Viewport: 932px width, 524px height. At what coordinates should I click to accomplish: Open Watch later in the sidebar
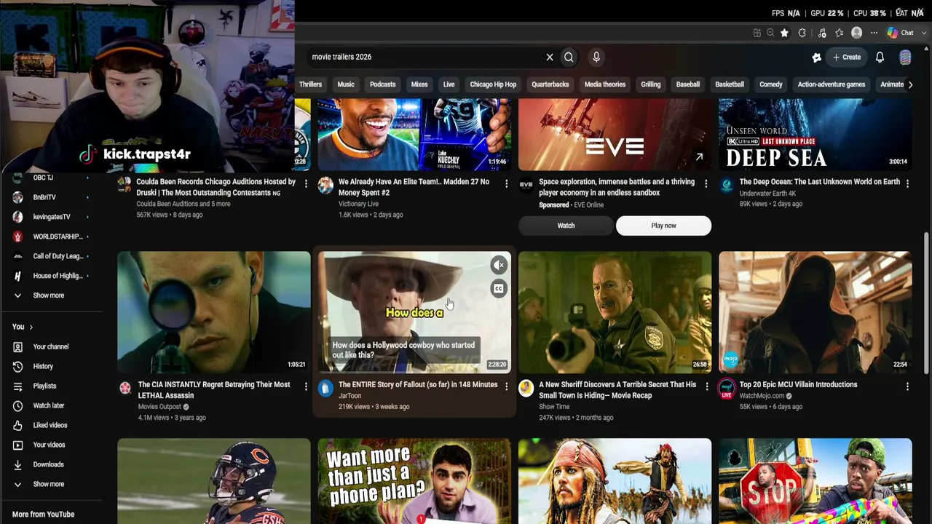click(49, 406)
